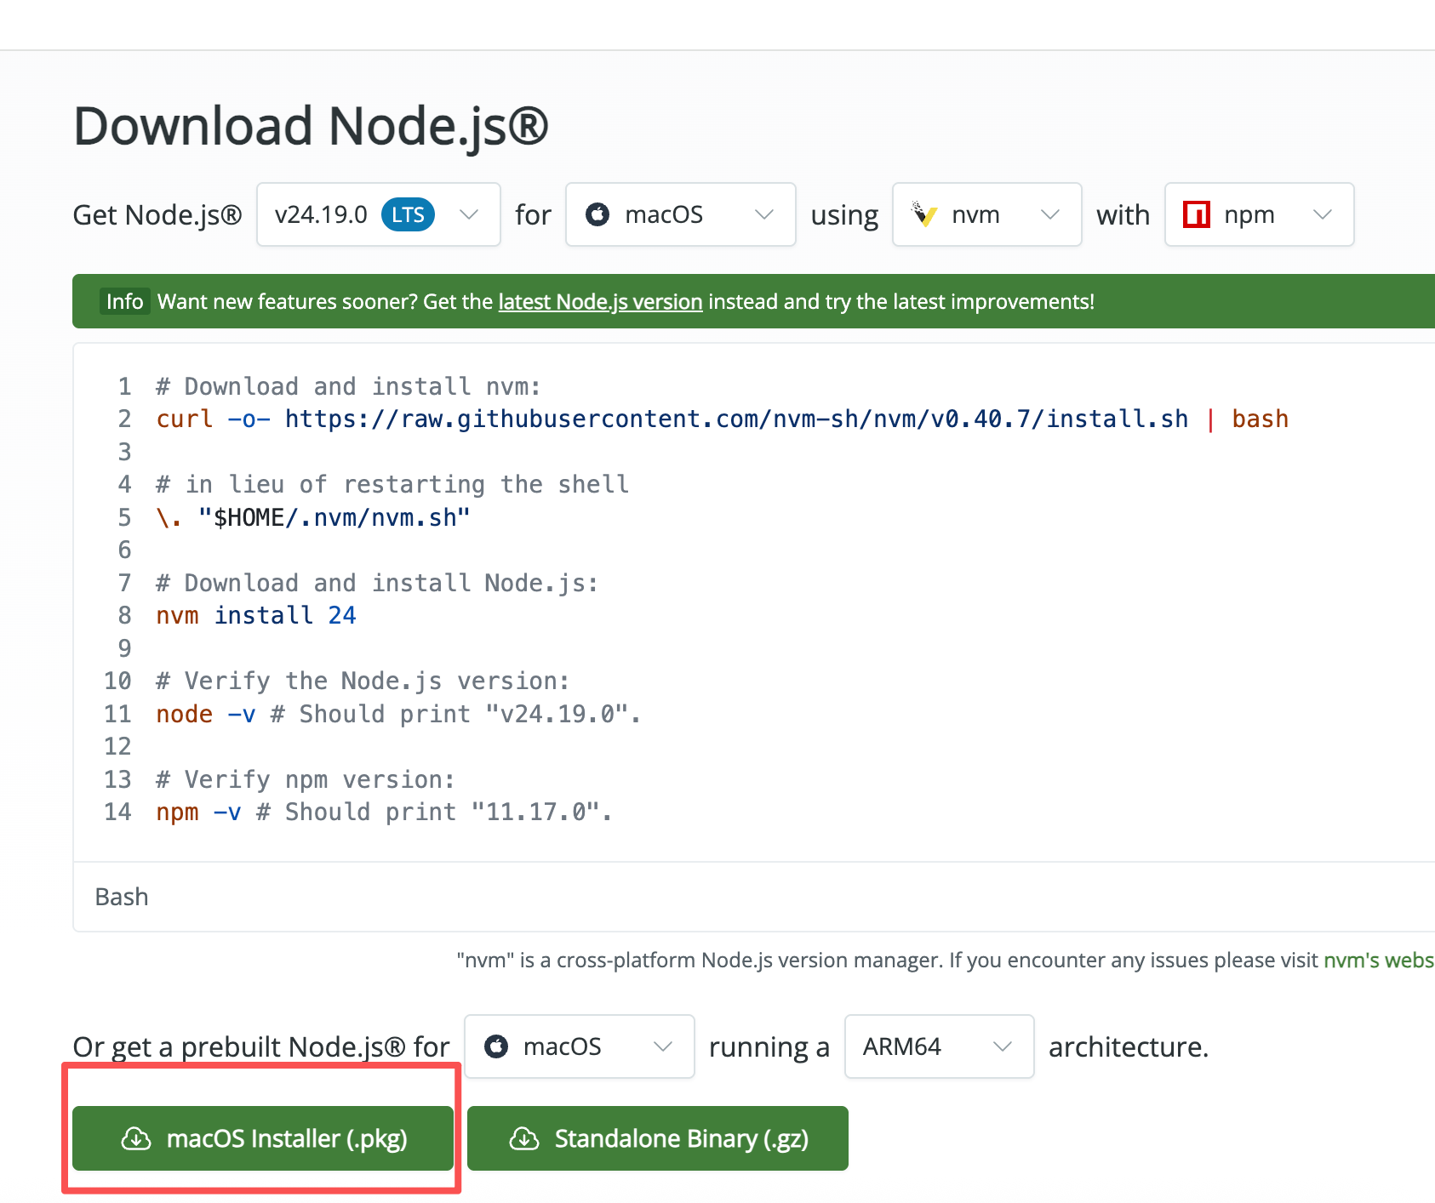Click the cloud download icon on Standalone Binary
Screen dimensions: 1435x1203
pos(524,1138)
